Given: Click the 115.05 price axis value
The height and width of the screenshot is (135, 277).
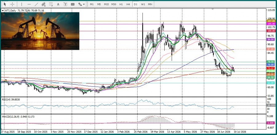Looking at the screenshot, I should [x=271, y=10].
